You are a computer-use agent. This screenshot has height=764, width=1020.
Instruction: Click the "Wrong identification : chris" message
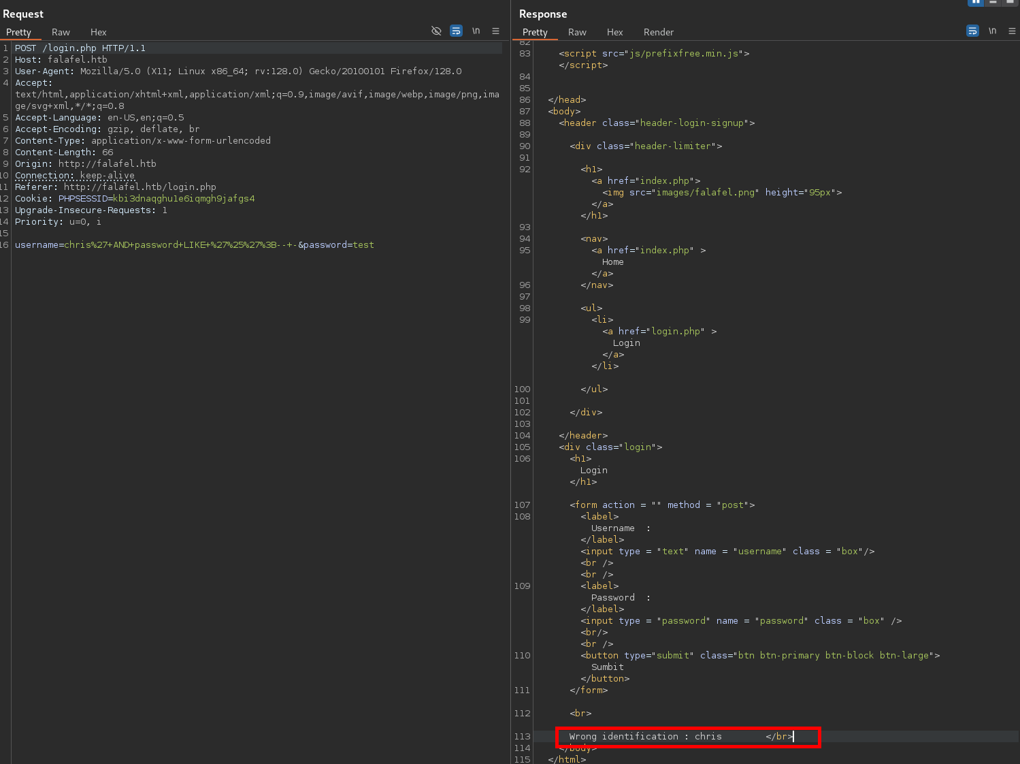[646, 737]
